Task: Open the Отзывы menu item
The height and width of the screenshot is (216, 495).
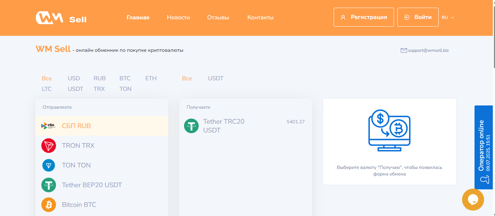Action: pos(218,18)
